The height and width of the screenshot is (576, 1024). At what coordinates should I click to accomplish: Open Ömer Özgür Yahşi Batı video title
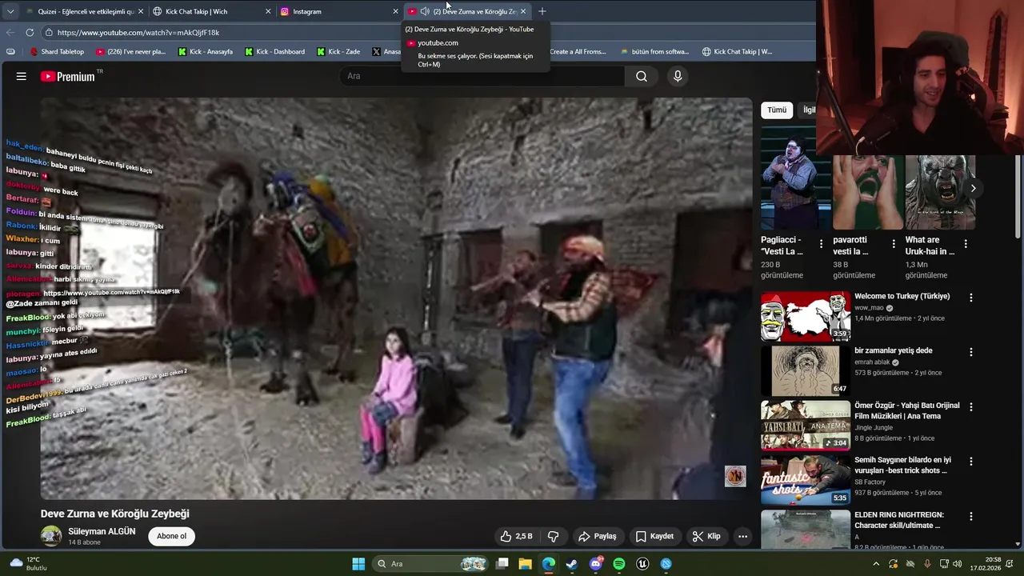(x=907, y=410)
